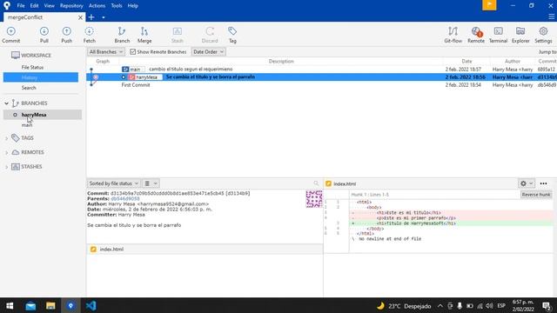This screenshot has height=313, width=557.
Task: Open Git-flow from the toolbar
Action: tap(453, 35)
